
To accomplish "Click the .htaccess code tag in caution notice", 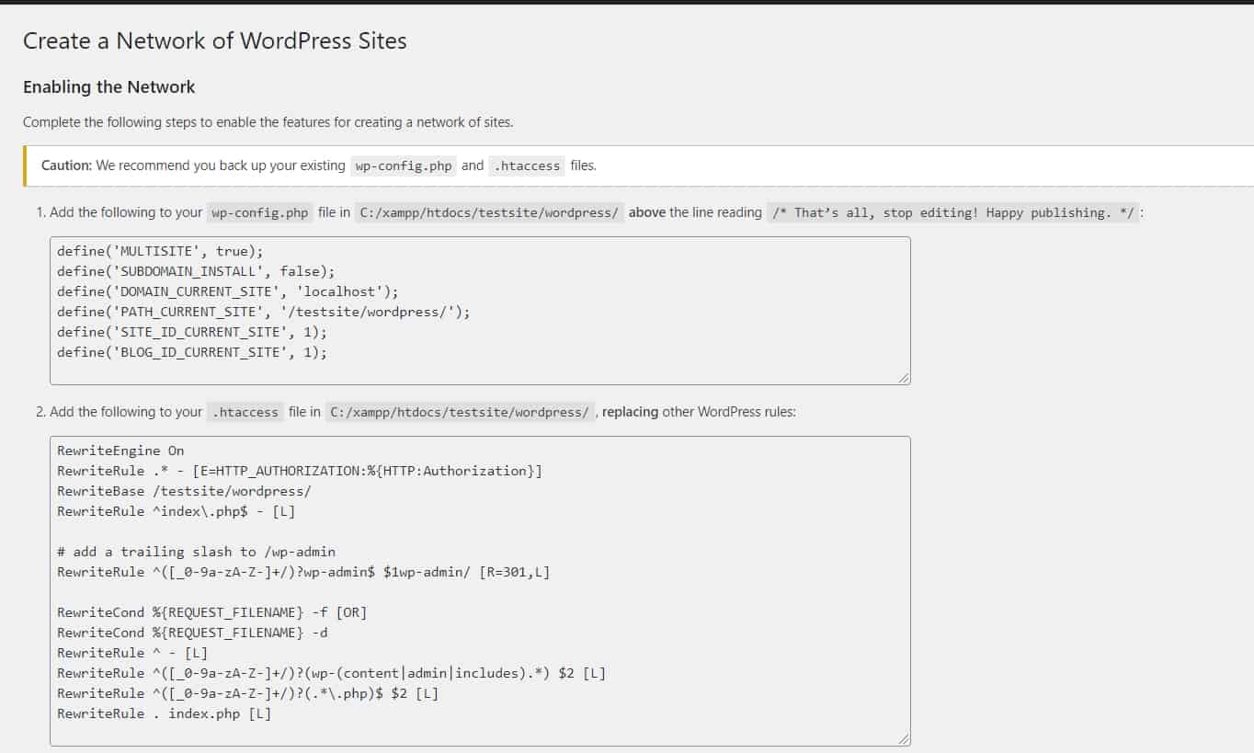I will (527, 165).
